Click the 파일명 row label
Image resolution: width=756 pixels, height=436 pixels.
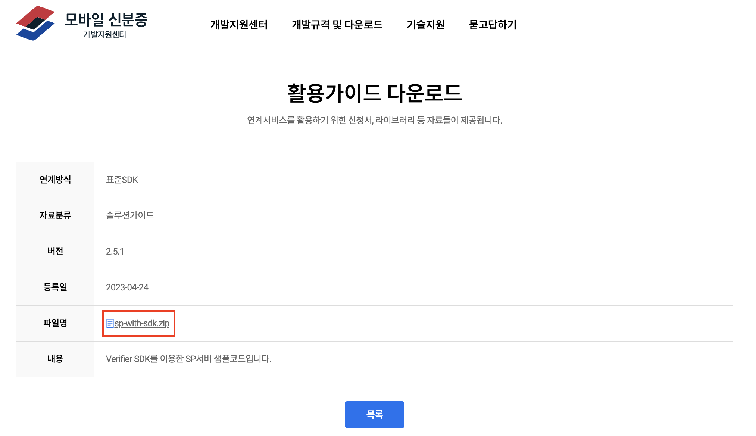click(x=55, y=323)
